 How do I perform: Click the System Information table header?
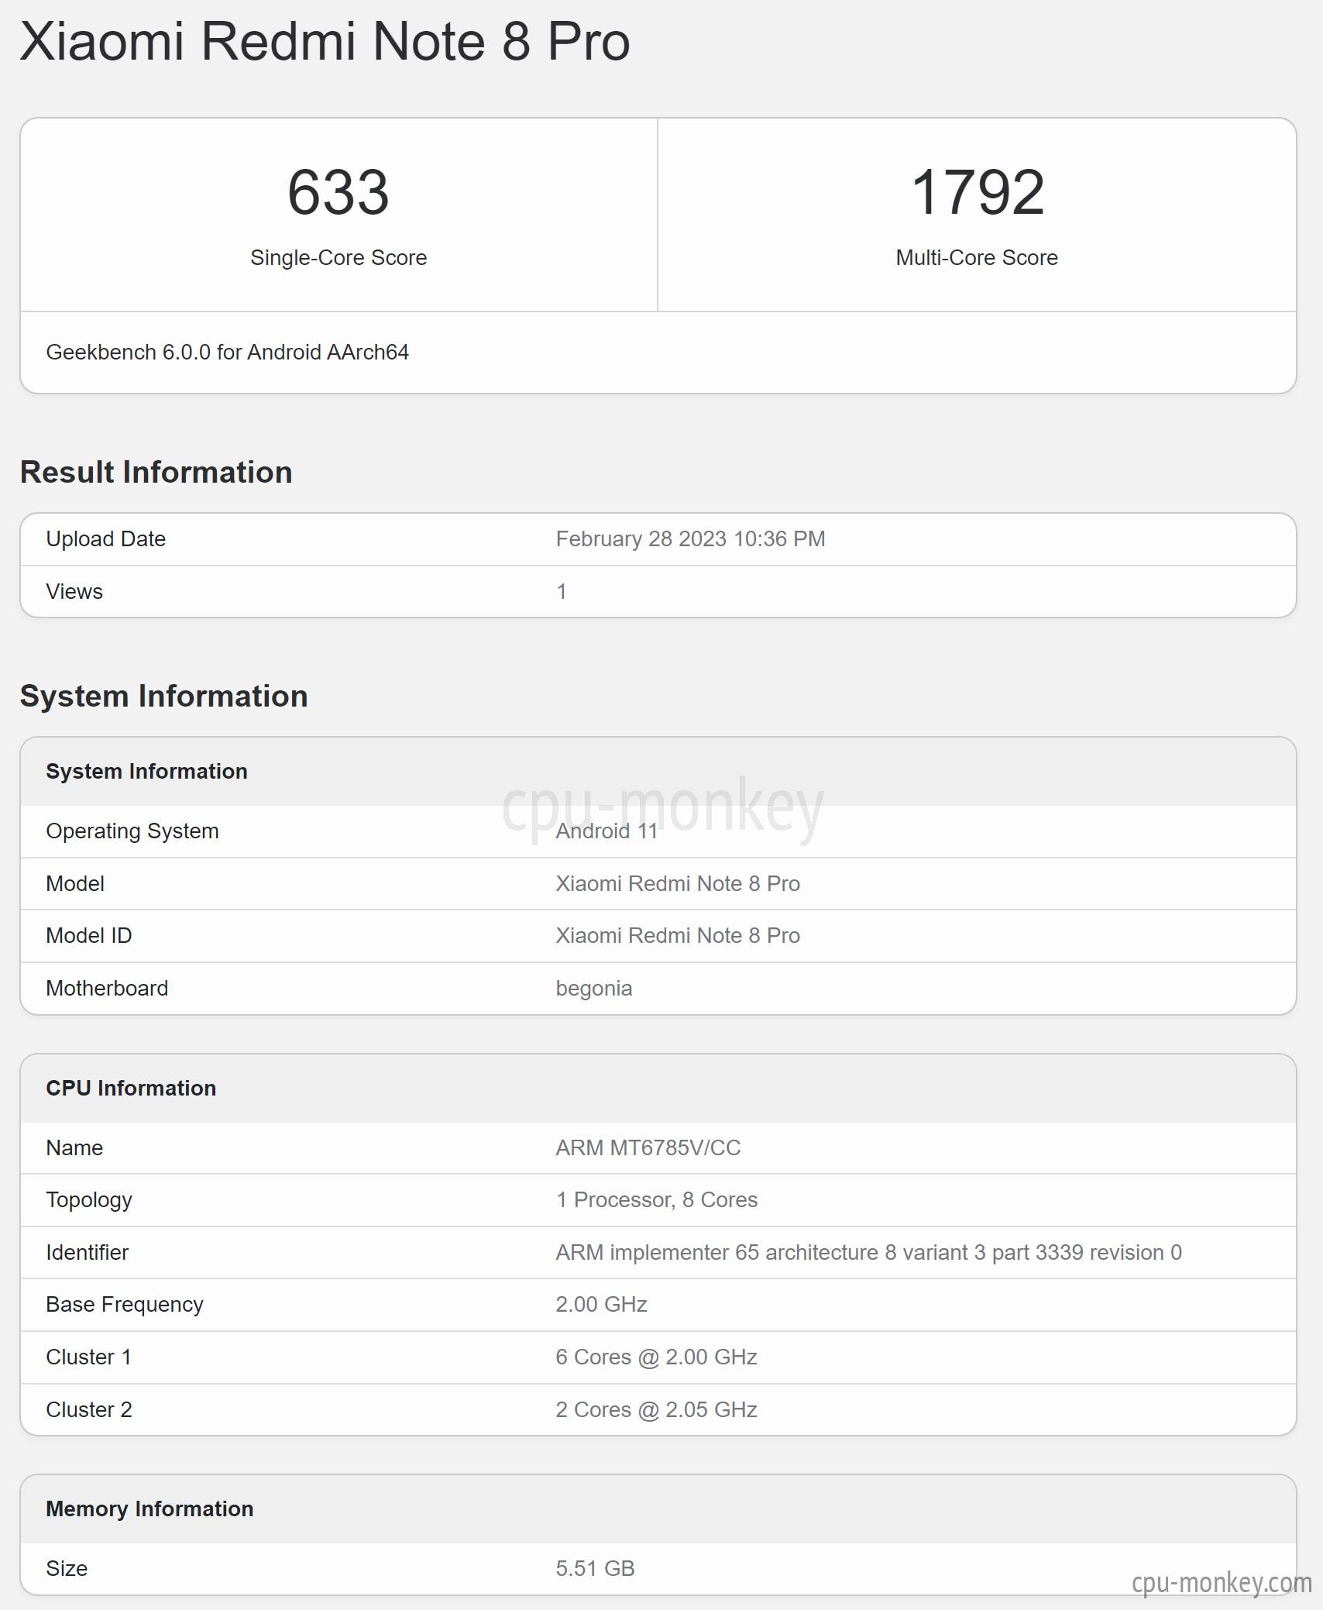pos(146,771)
